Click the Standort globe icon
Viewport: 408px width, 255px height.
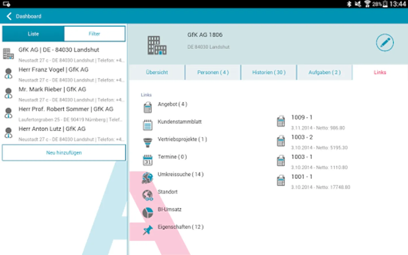[x=148, y=195]
